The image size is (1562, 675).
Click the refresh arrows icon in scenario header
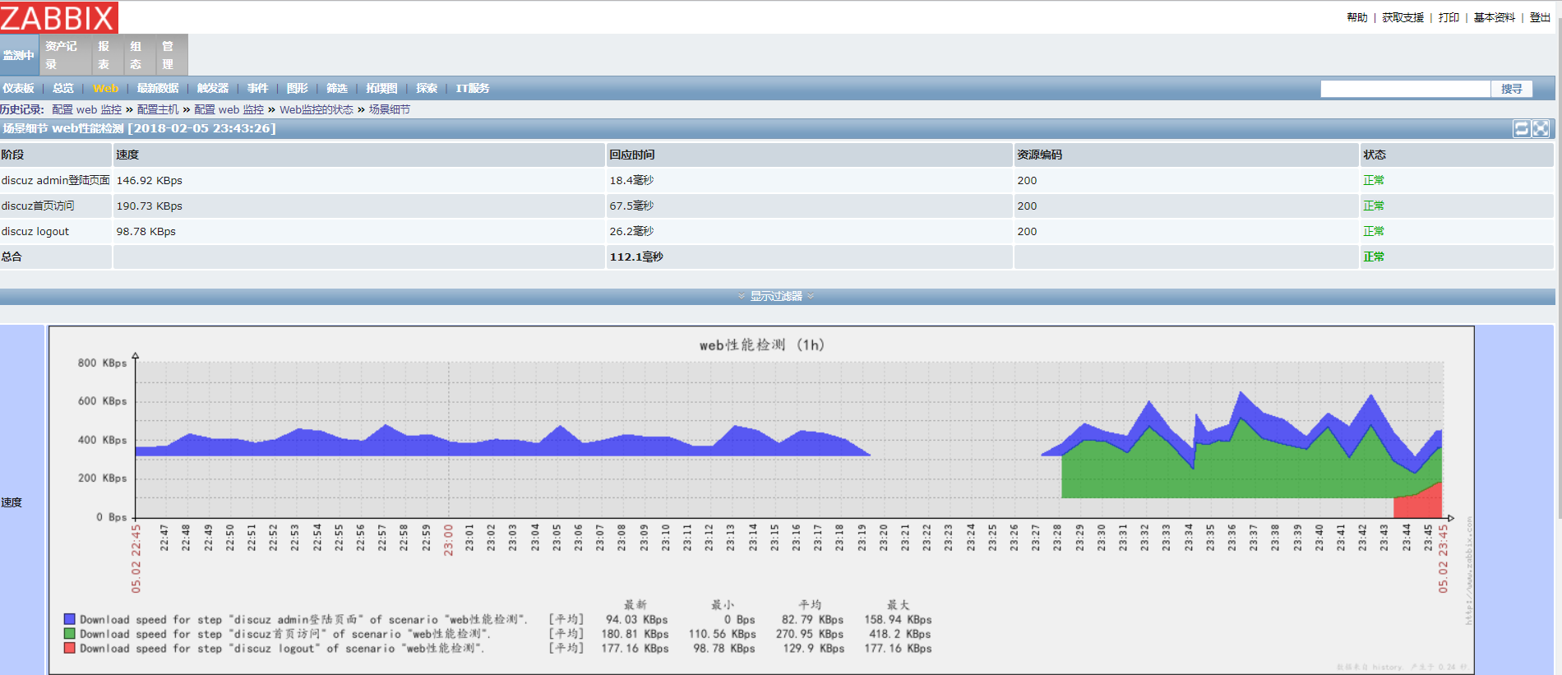point(1522,128)
